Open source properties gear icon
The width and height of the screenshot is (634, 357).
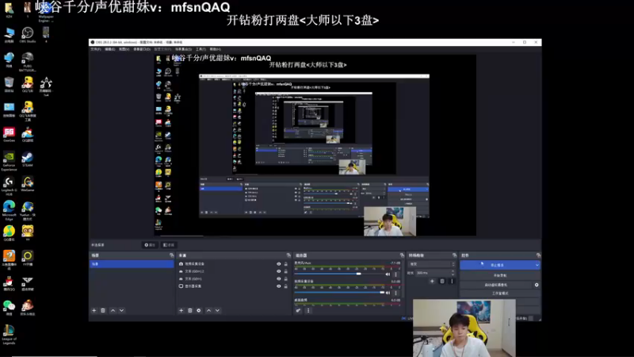[x=199, y=310]
